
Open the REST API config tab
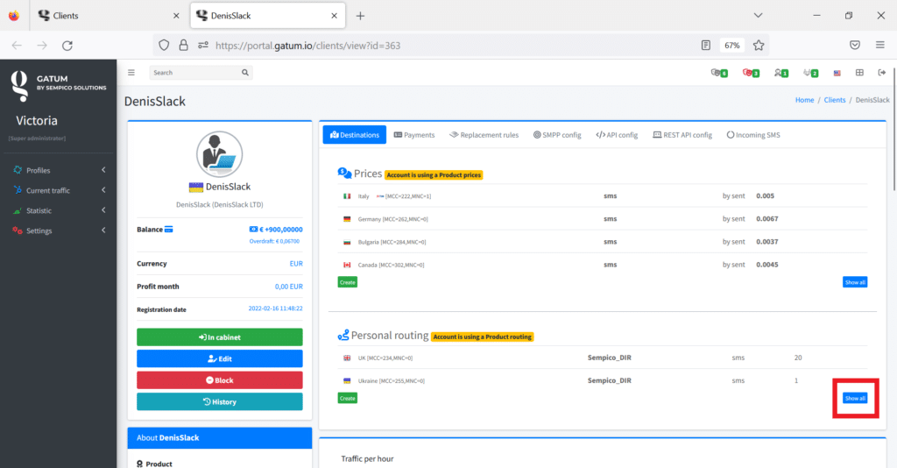coord(682,135)
